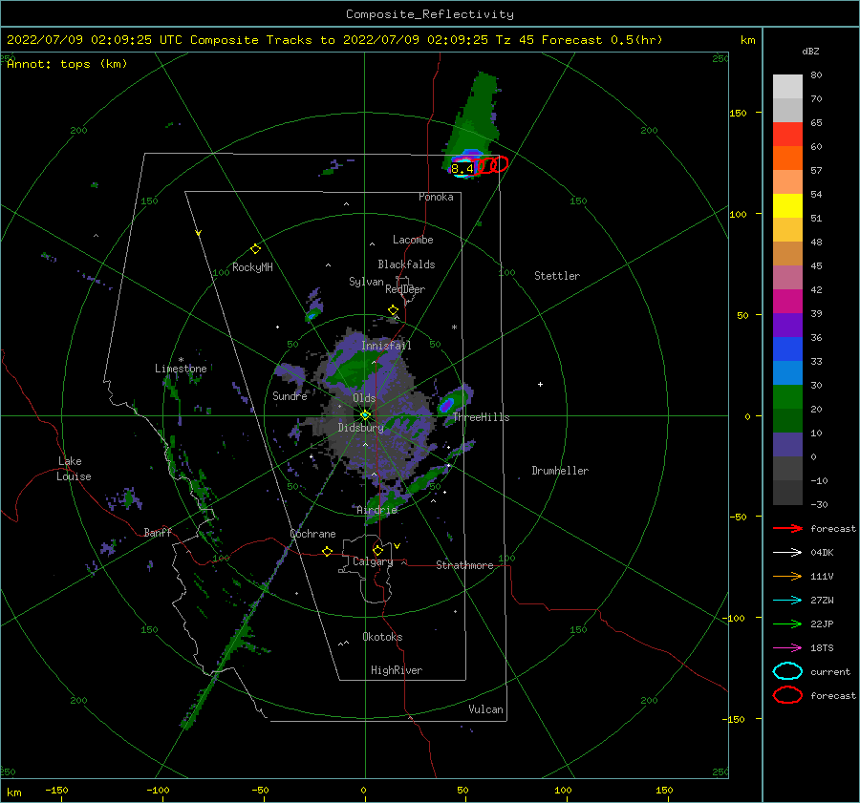The width and height of the screenshot is (860, 803).
Task: Click the yellow diamond marker below Cochrane
Action: (x=327, y=552)
